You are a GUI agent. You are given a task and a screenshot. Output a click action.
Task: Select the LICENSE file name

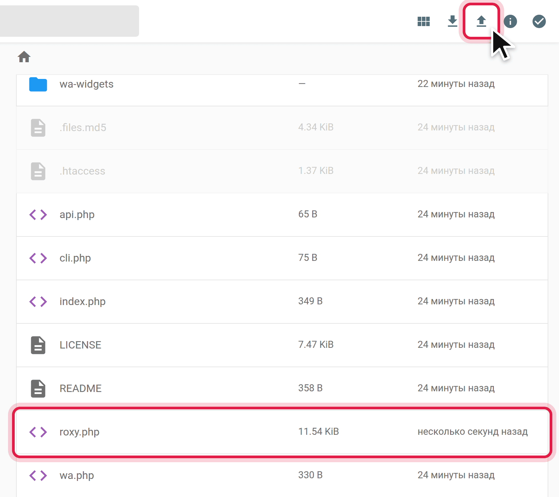tap(80, 345)
